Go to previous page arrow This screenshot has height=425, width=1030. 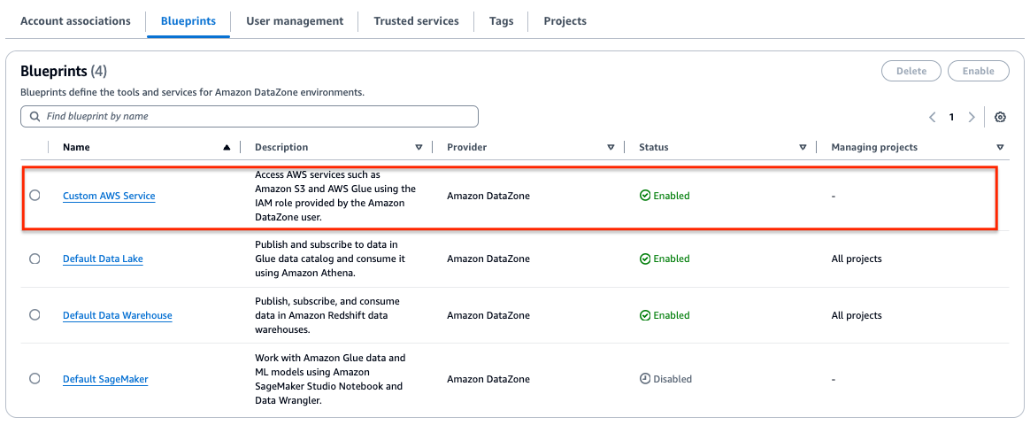pyautogui.click(x=933, y=117)
